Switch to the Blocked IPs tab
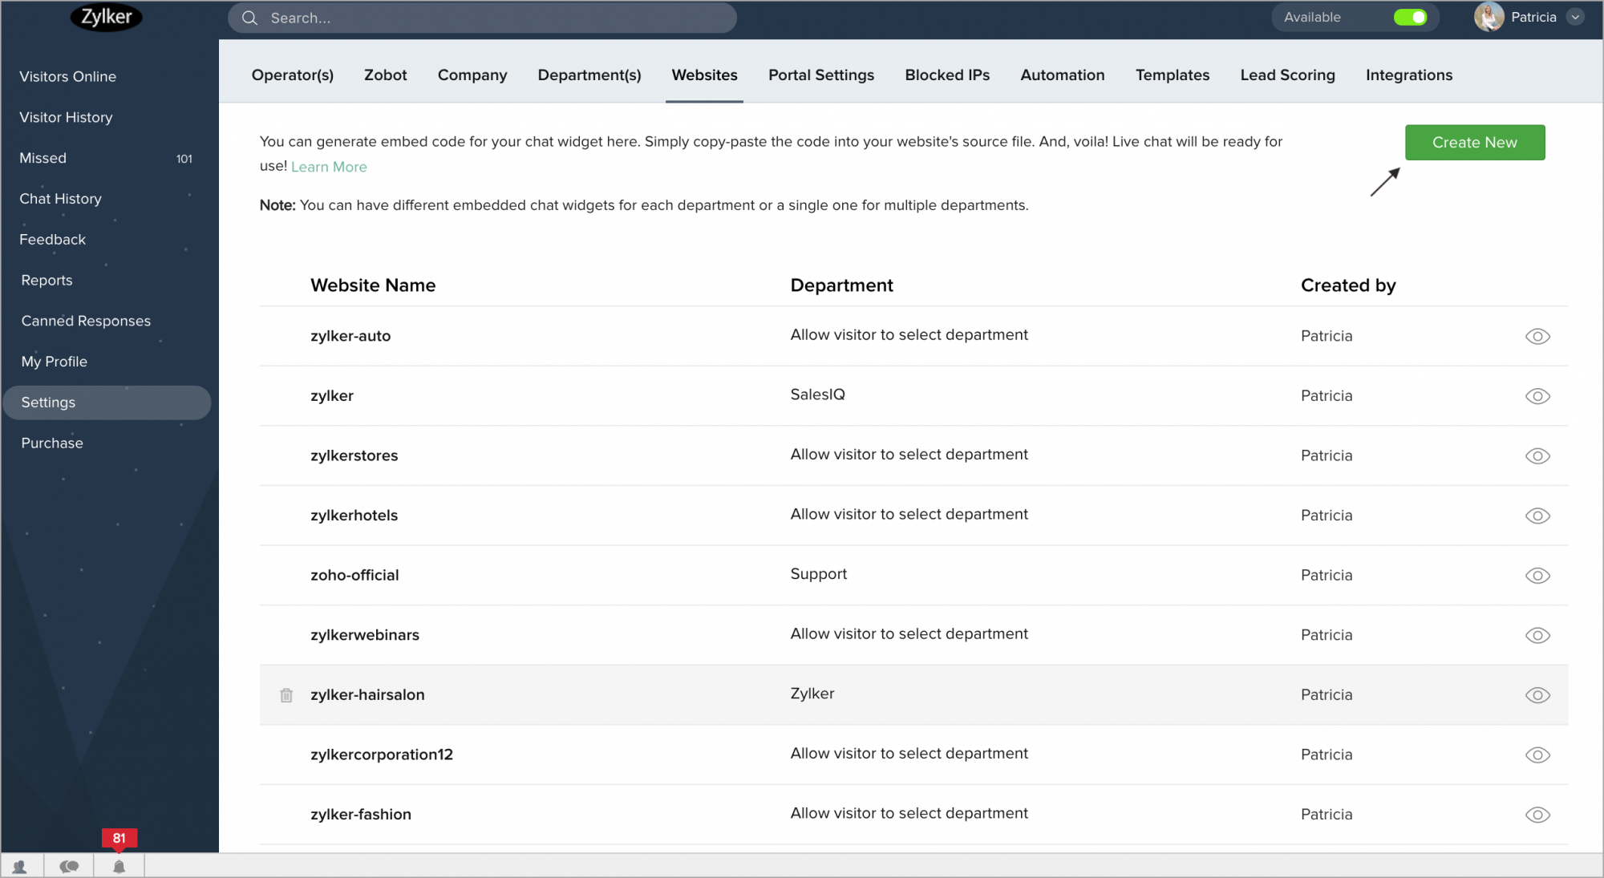The height and width of the screenshot is (878, 1604). (x=947, y=75)
